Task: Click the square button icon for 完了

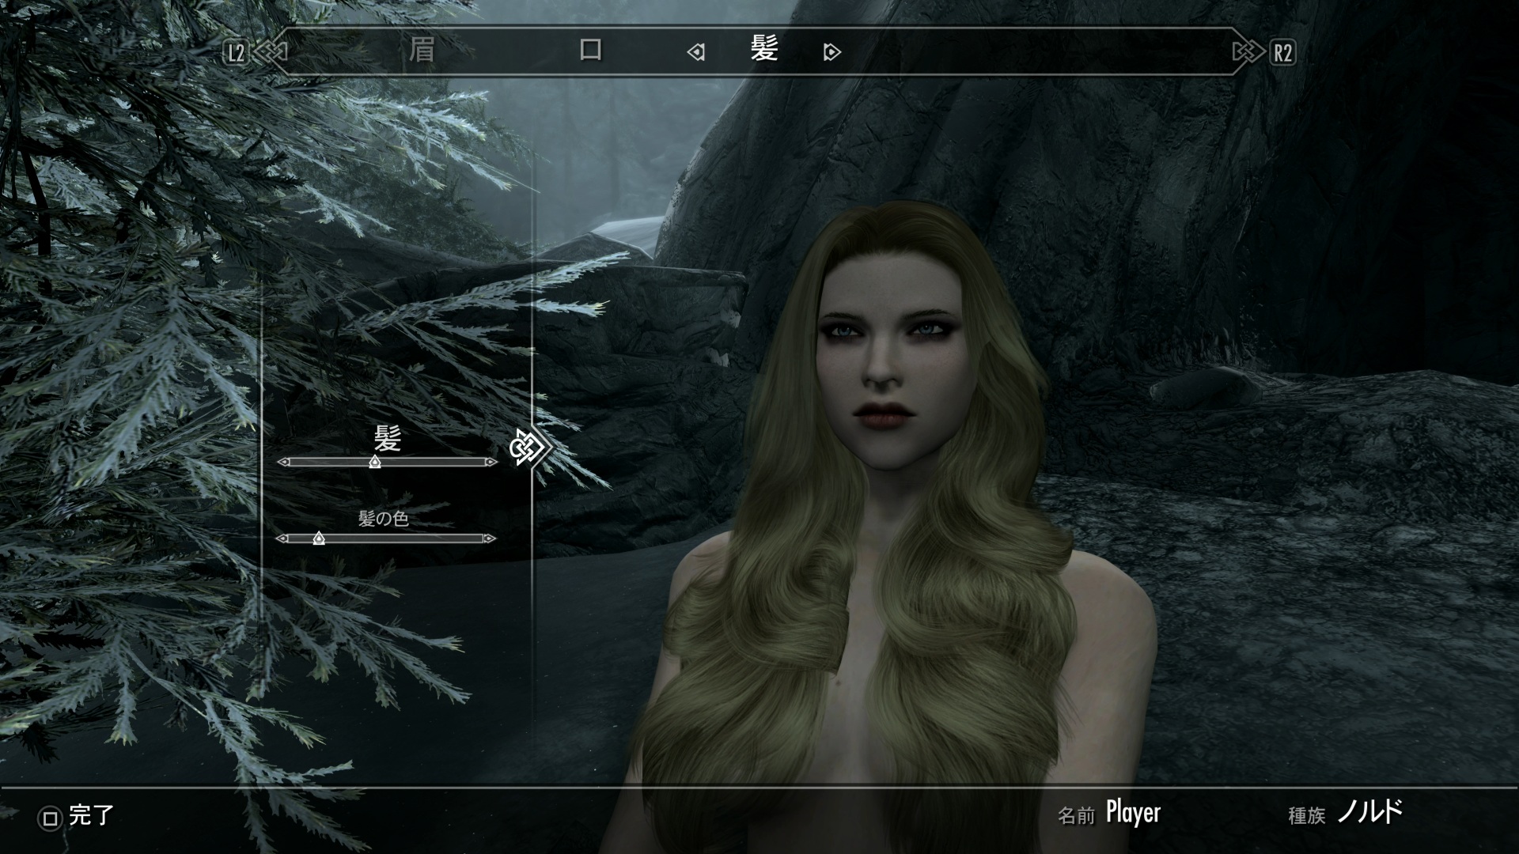Action: tap(50, 818)
